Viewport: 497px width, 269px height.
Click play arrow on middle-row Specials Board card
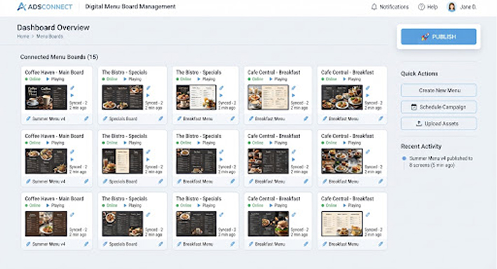tap(148, 160)
